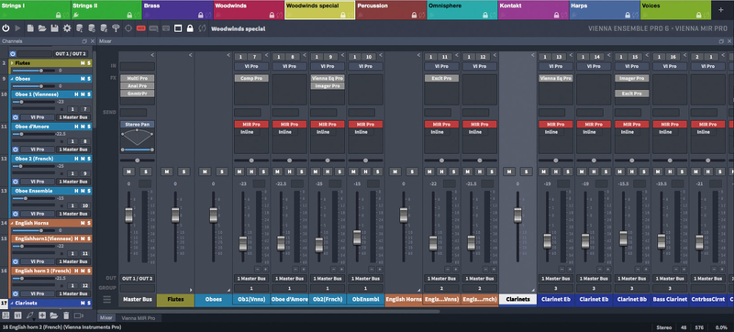This screenshot has width=734, height=332.
Task: Click the trash icon below channel list
Action: 66,315
